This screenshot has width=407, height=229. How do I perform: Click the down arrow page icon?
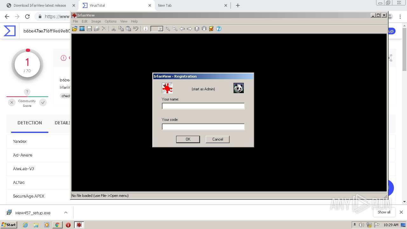pos(204,29)
